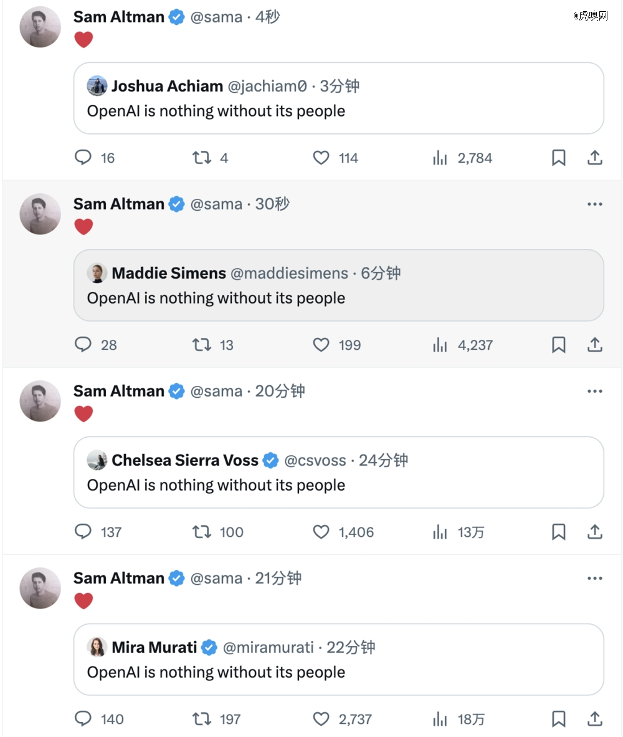Retweet the post quoting Maddie Simens
Viewport: 623px width, 737px height.
[201, 345]
